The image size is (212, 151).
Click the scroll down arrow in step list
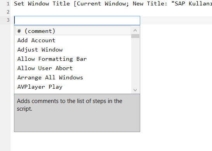click(135, 90)
